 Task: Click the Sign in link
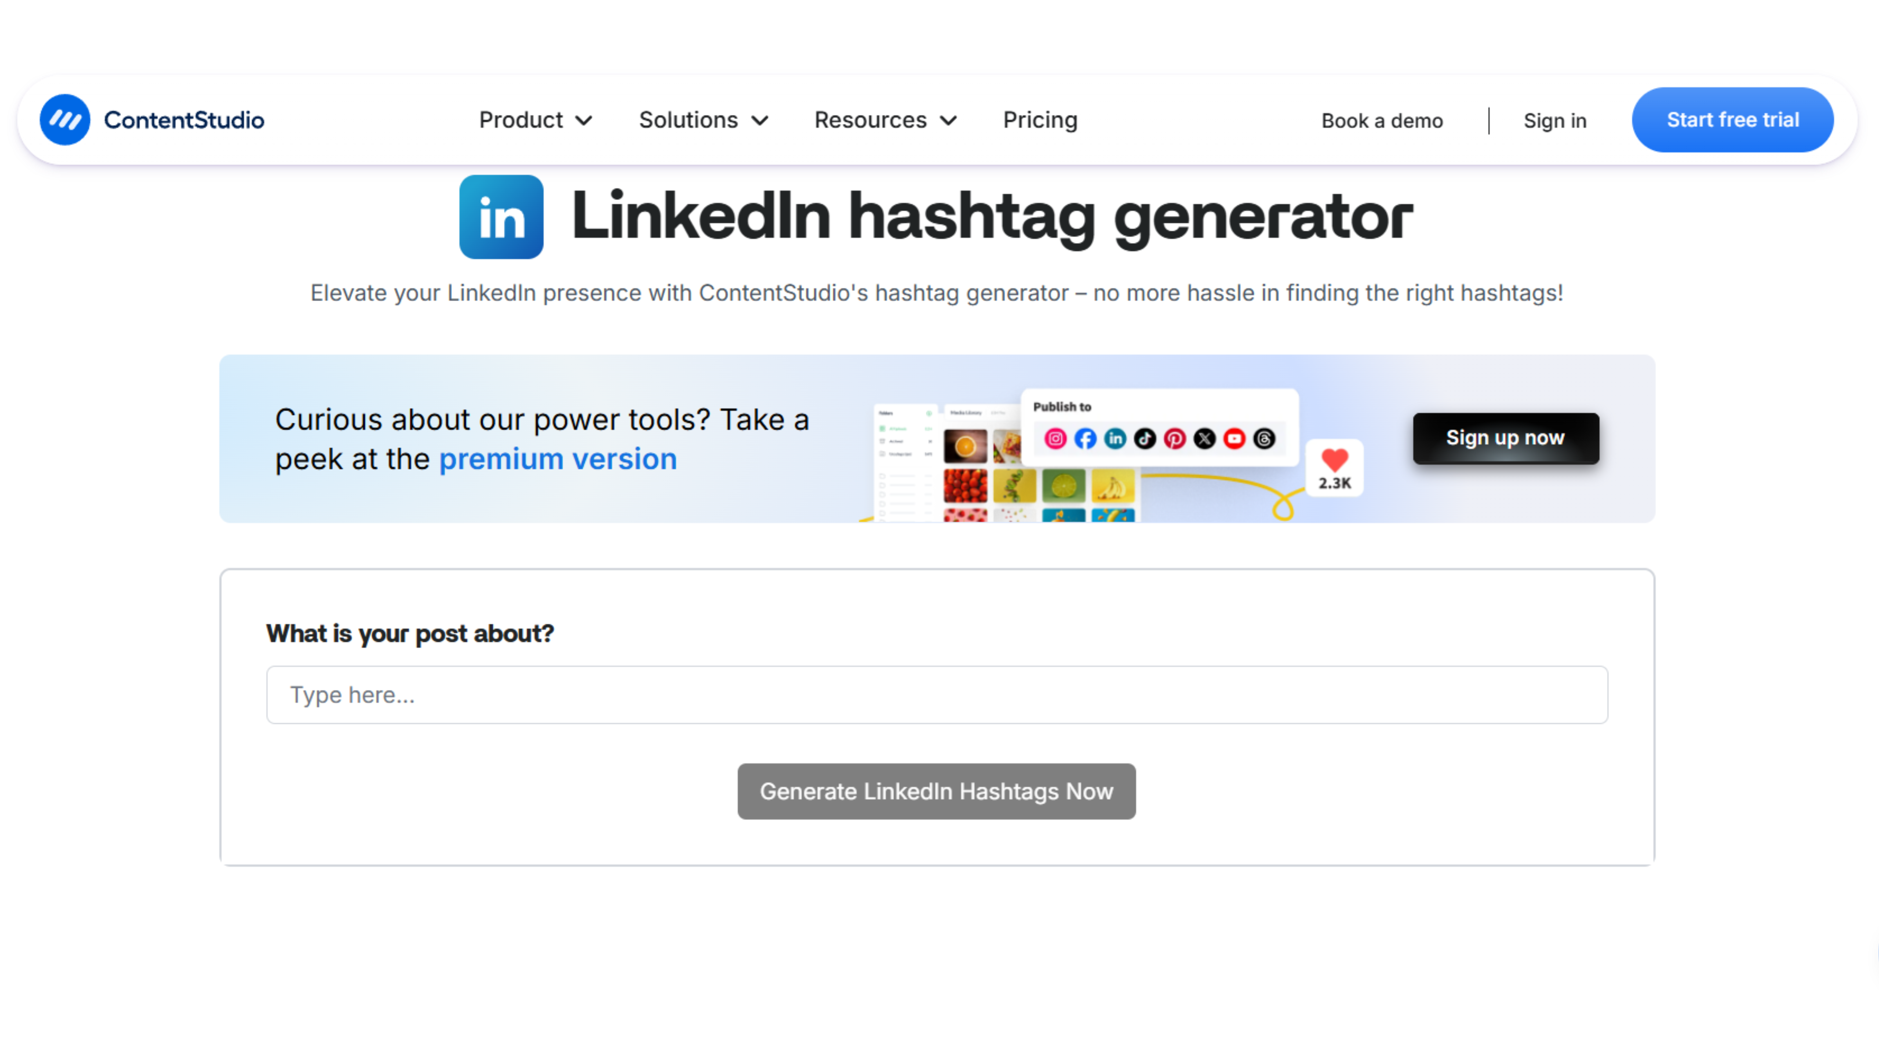tap(1554, 120)
